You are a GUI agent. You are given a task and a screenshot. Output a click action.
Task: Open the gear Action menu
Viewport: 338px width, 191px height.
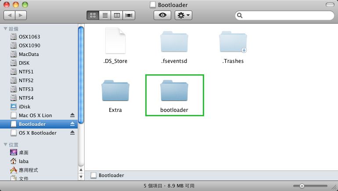coord(183,15)
